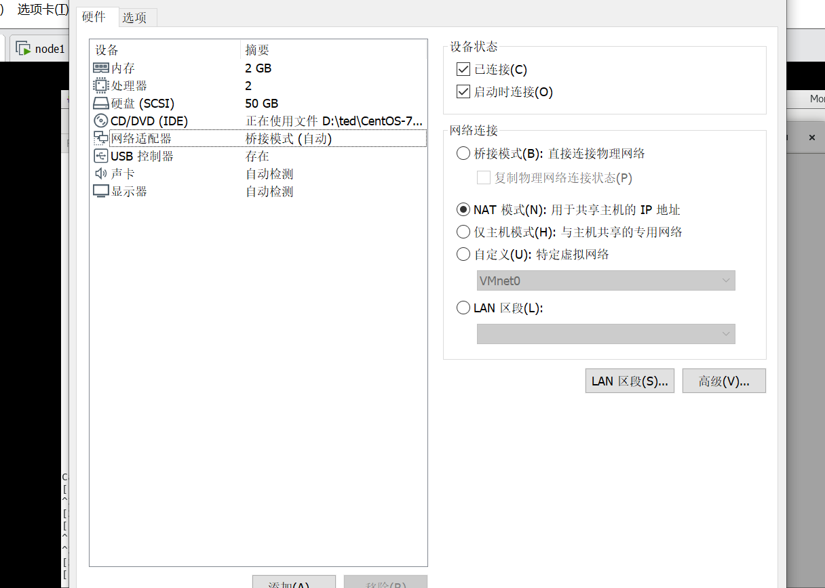The image size is (825, 588).
Task: Click the CD/DVD (IDE) disc icon
Action: coord(100,121)
